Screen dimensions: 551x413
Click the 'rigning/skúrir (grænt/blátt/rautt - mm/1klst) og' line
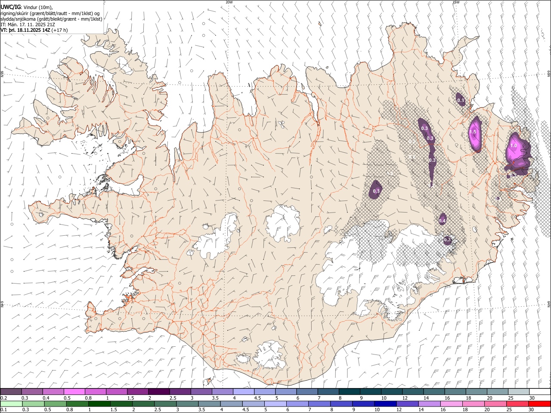pos(50,13)
